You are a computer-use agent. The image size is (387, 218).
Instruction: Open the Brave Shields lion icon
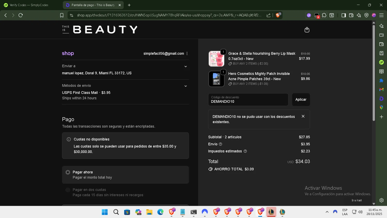278,15
